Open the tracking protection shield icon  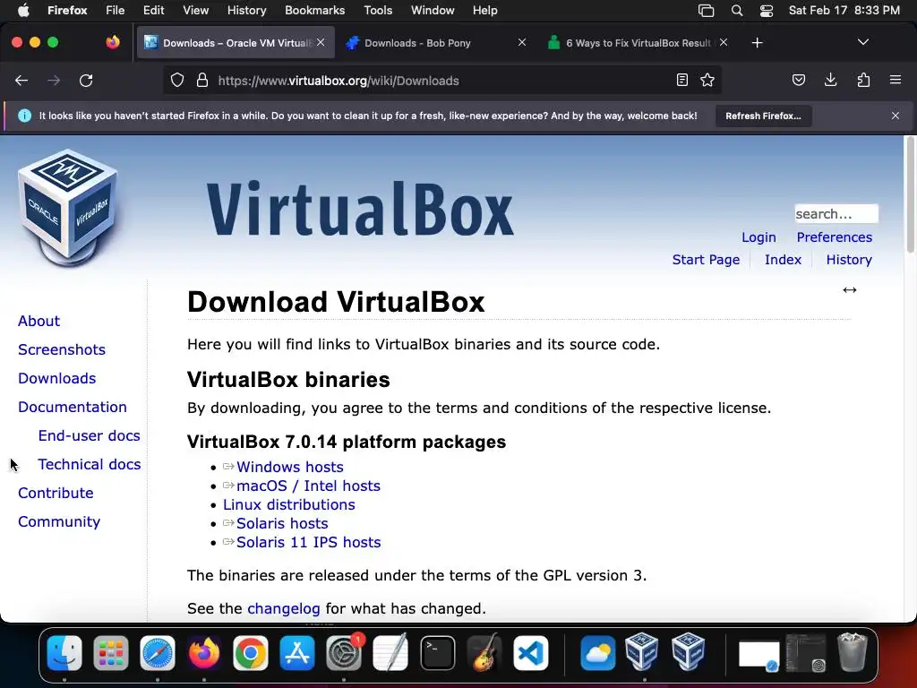pos(177,80)
